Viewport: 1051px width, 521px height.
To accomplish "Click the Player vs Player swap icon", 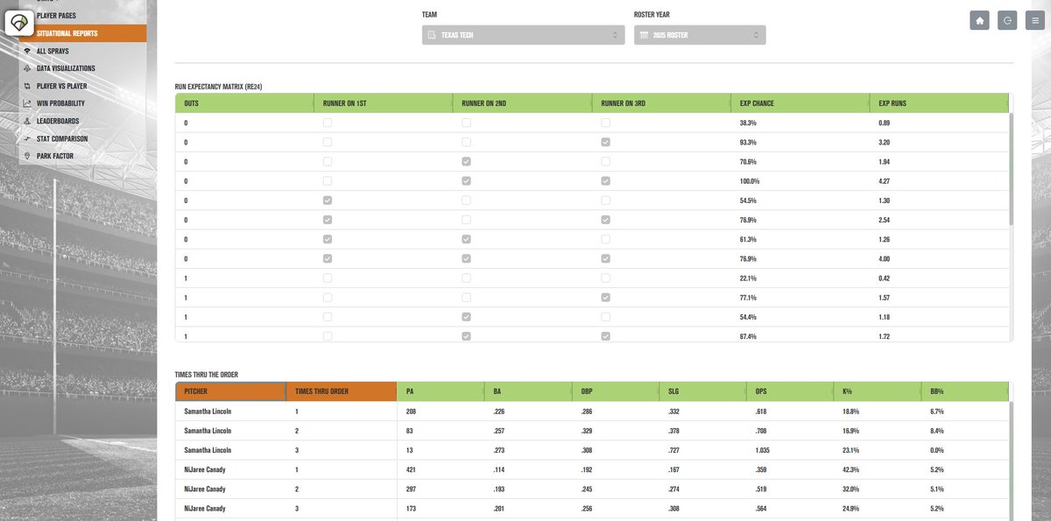I will click(28, 86).
